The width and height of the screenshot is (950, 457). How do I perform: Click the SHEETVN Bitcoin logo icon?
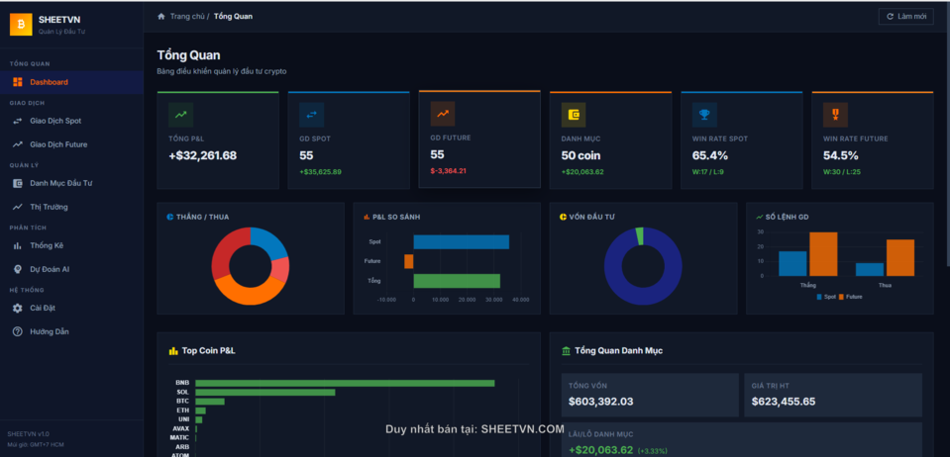click(21, 24)
